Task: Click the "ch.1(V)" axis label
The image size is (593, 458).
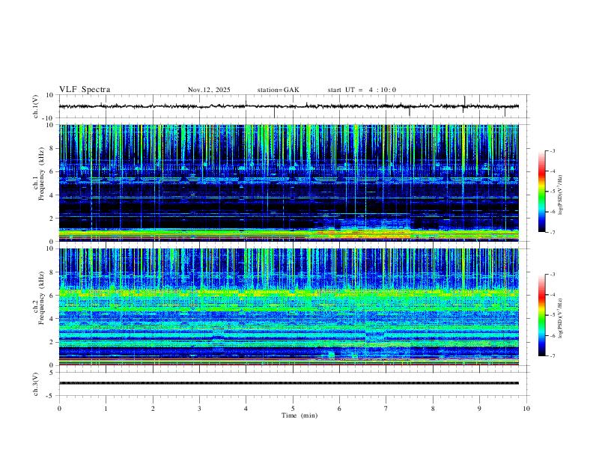Action: tap(36, 106)
